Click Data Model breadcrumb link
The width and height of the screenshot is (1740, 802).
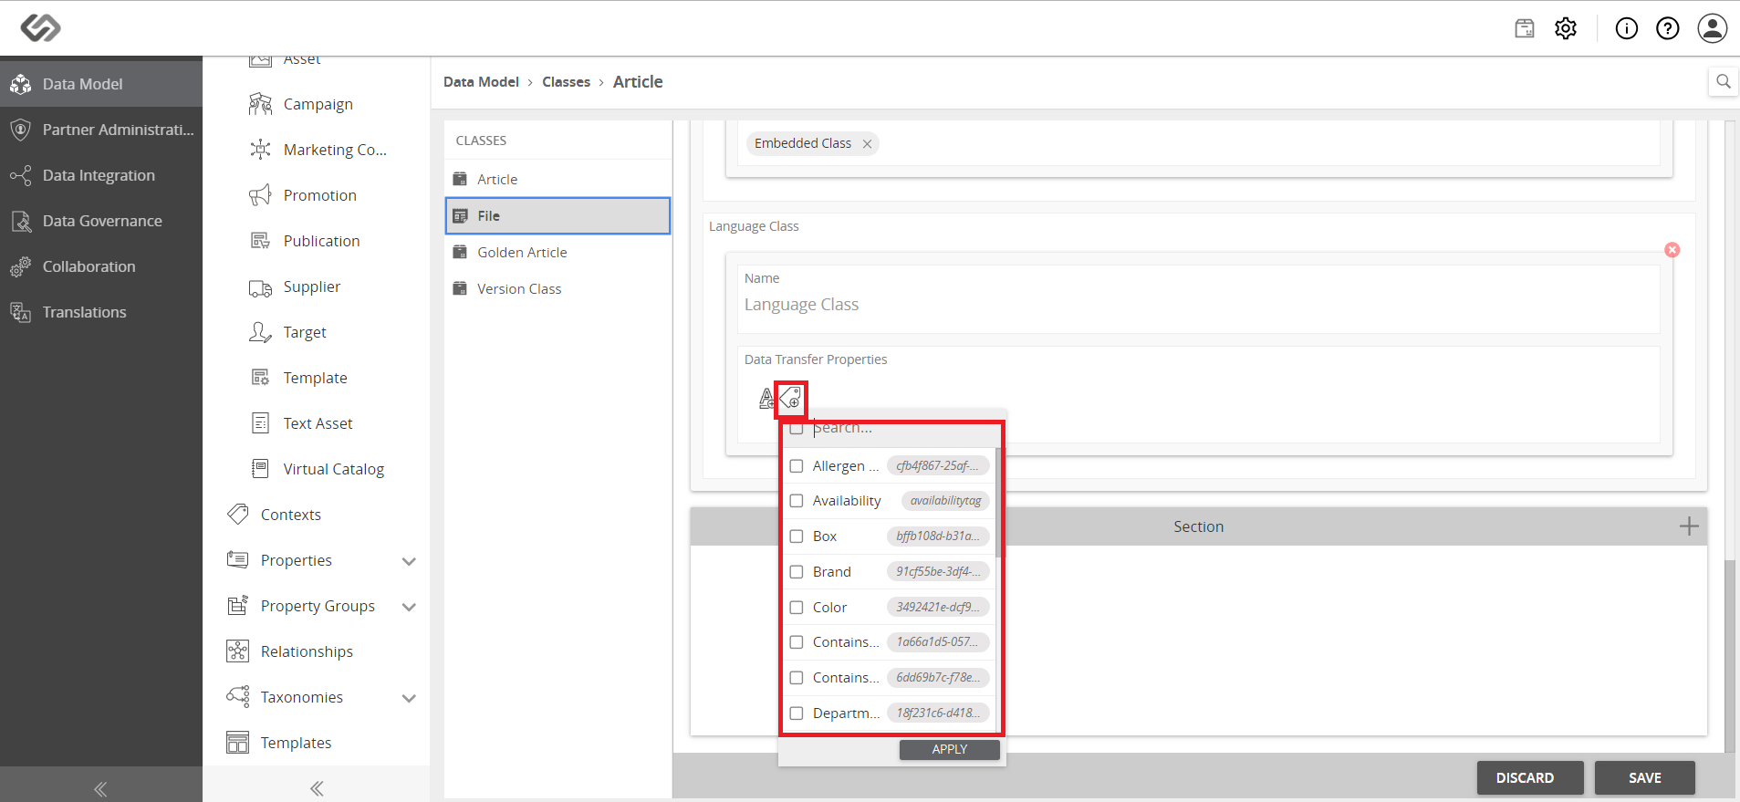coord(481,82)
